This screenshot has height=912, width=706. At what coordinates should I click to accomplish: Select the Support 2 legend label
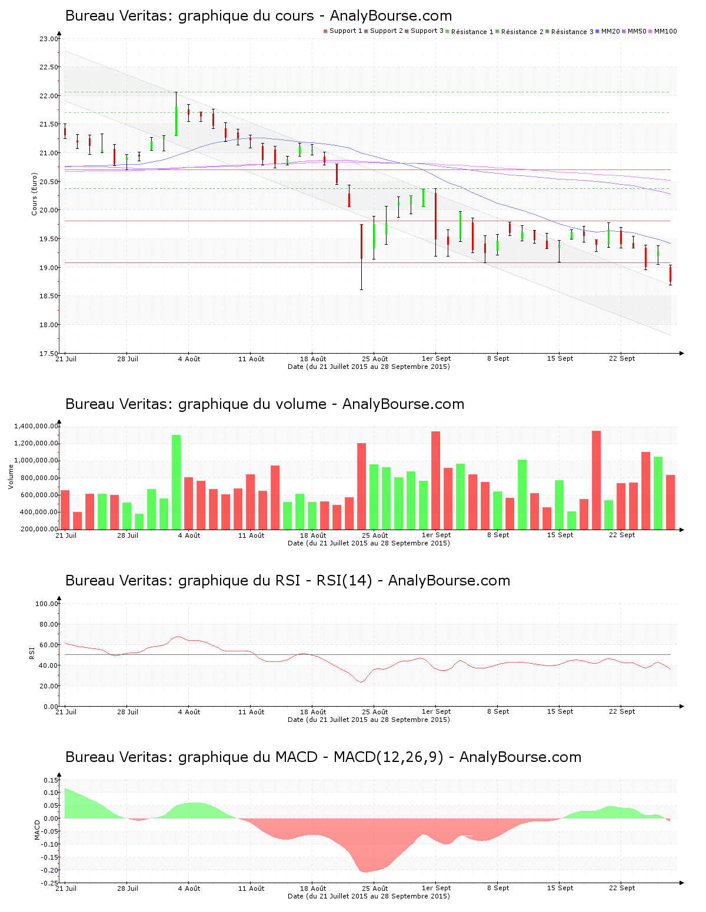[x=387, y=31]
